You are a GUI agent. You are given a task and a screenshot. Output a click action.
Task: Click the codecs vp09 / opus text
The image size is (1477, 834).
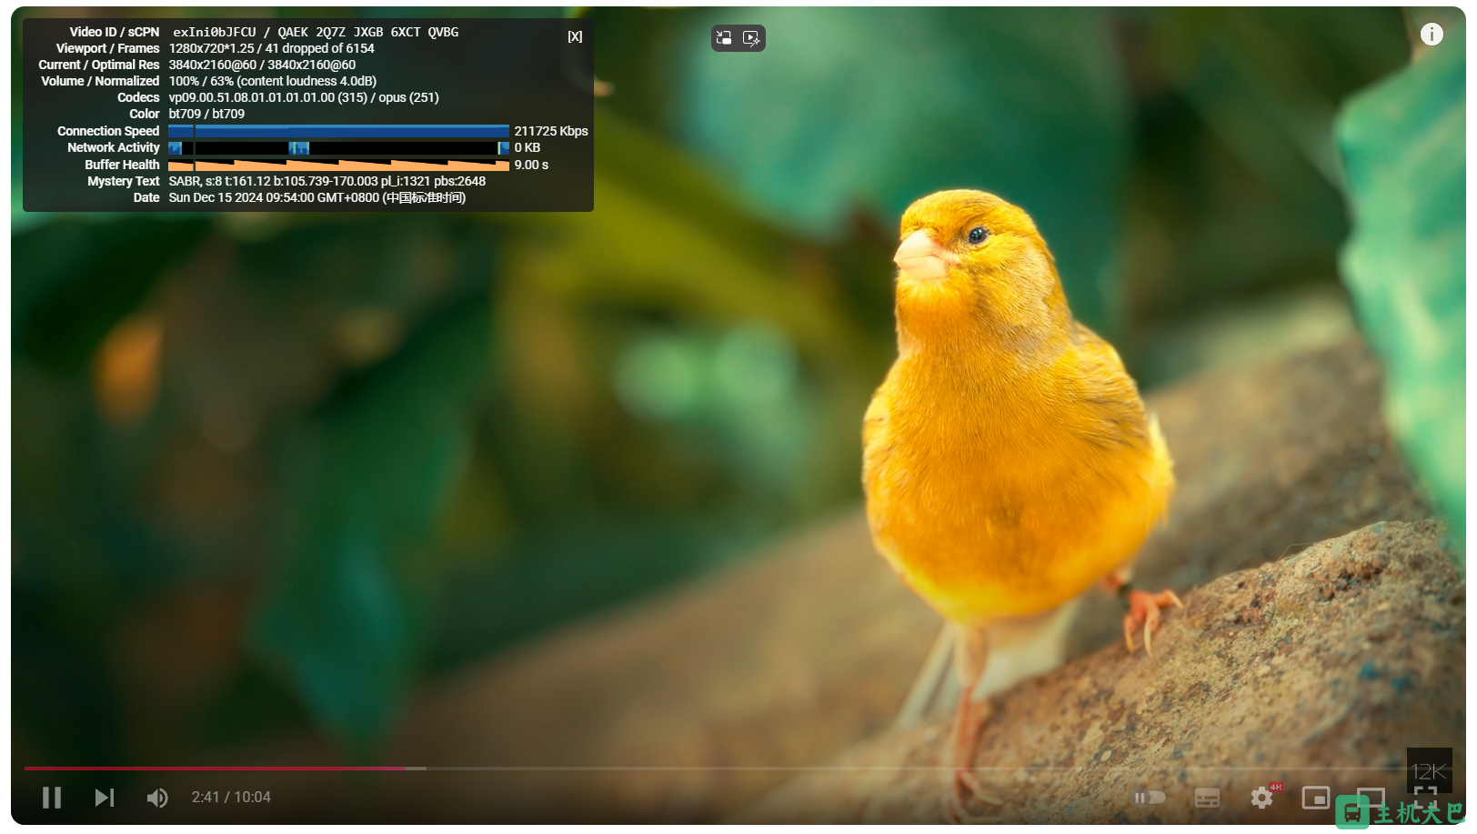click(304, 97)
